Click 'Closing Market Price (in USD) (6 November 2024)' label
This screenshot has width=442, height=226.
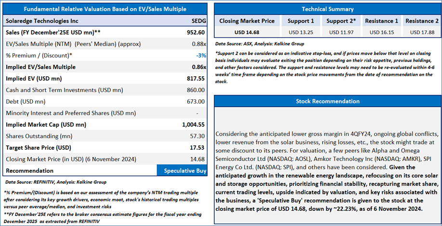tap(71, 159)
